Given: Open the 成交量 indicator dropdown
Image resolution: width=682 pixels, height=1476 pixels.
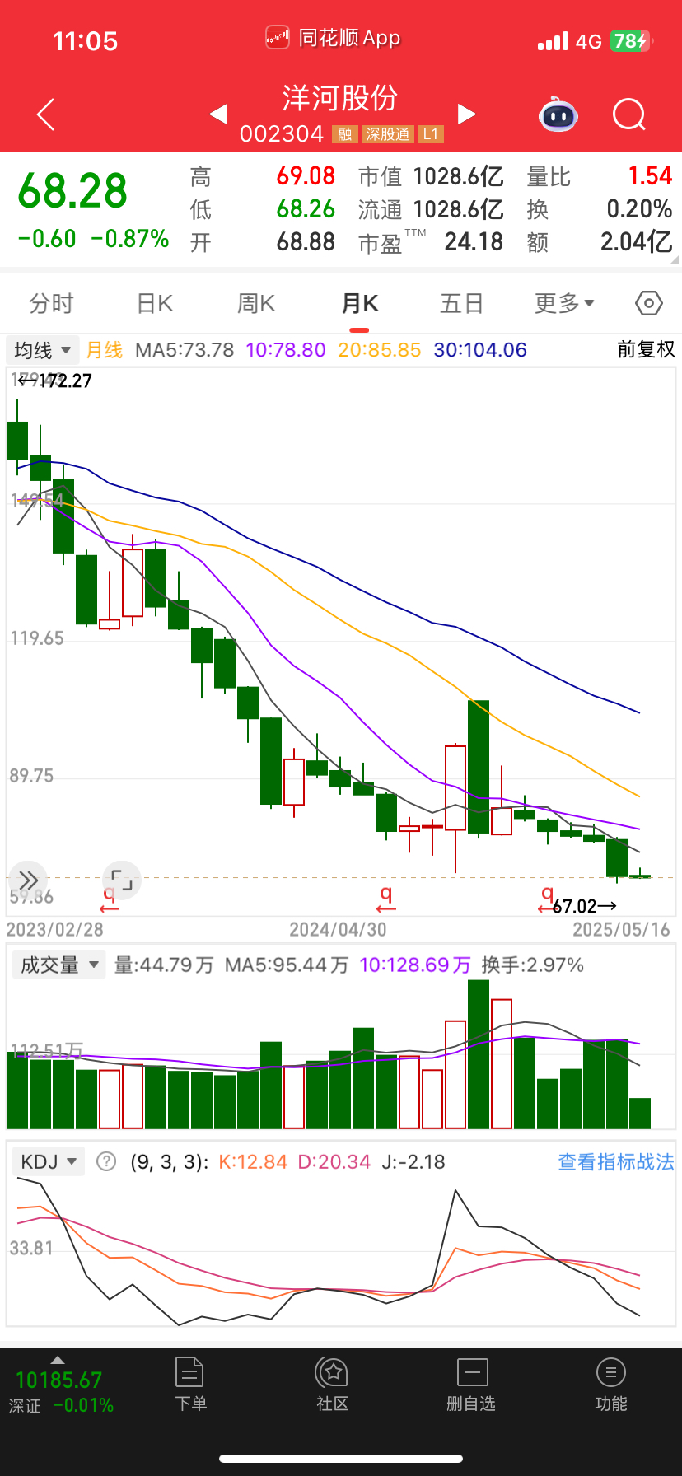Looking at the screenshot, I should 59,965.
